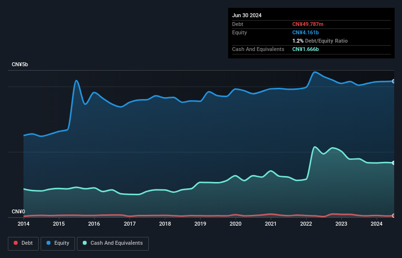Viewport: 402px width, 258px height.
Task: Toggle the Debt series legend button
Action: point(24,243)
